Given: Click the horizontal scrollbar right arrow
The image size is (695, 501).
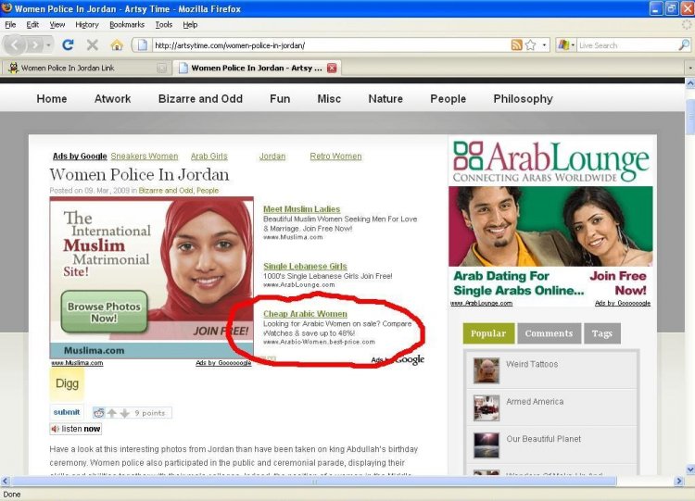Looking at the screenshot, I should [x=678, y=481].
